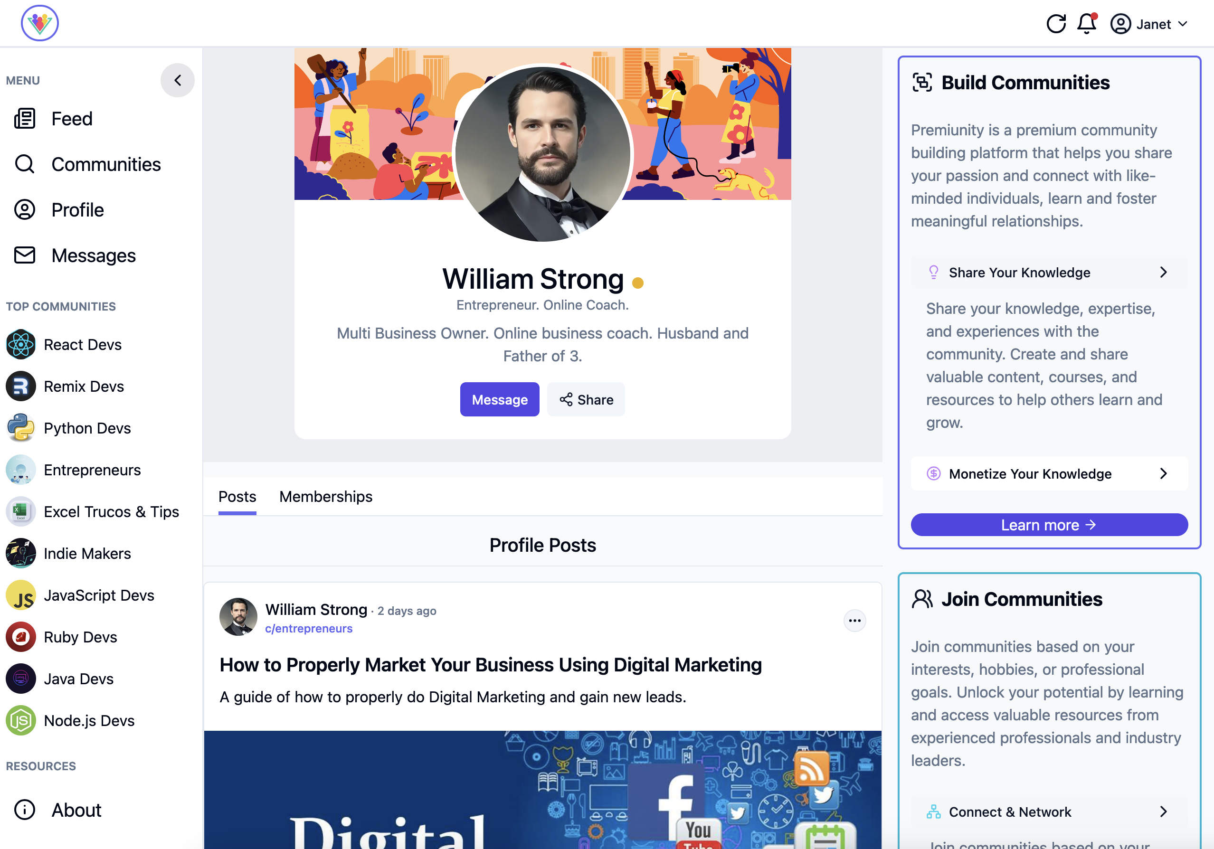Screen dimensions: 1214x849
Task: Expand Share Your Knowledge section
Action: coord(1049,273)
